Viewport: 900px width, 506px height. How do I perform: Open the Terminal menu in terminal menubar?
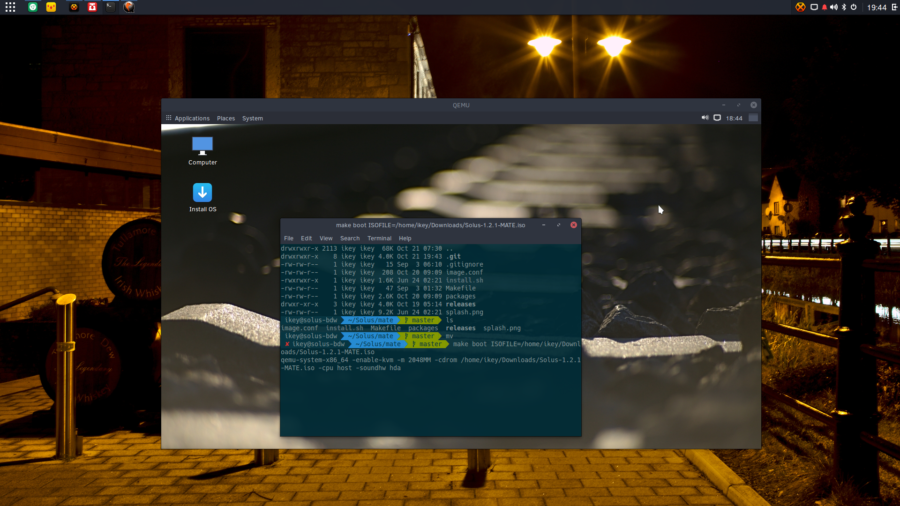(379, 238)
